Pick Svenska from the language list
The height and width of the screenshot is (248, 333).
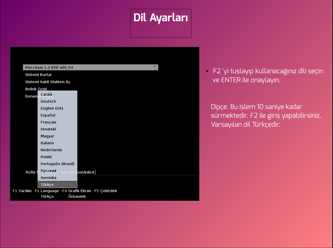pos(57,178)
